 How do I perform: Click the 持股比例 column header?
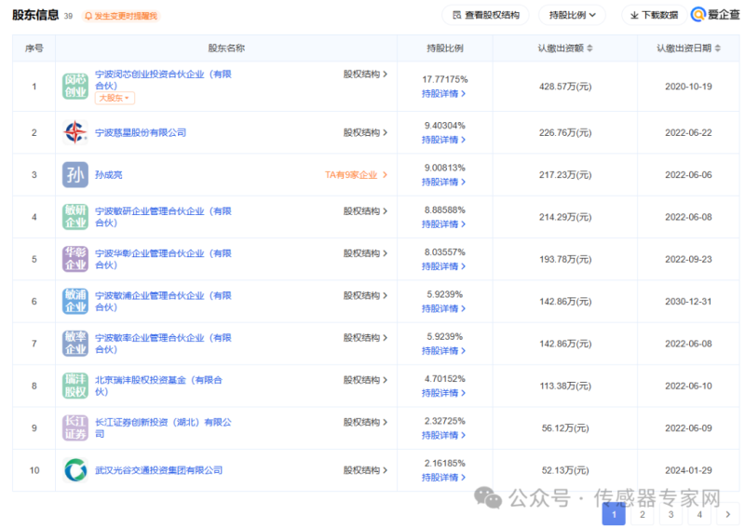(x=445, y=48)
